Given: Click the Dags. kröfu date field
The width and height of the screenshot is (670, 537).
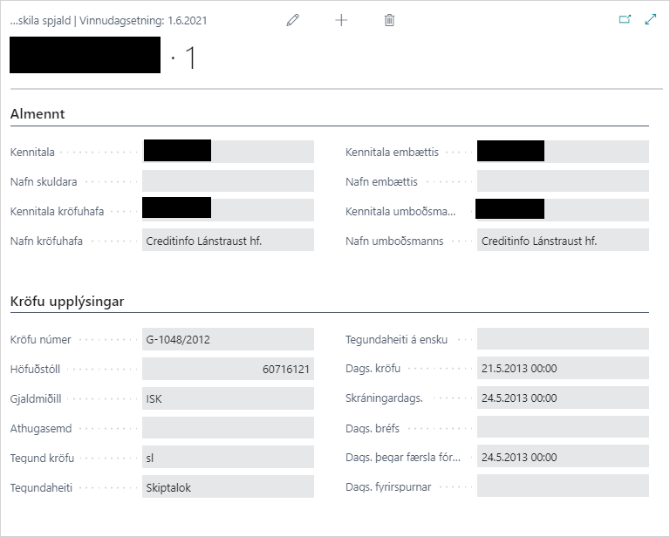Looking at the screenshot, I should coord(563,369).
